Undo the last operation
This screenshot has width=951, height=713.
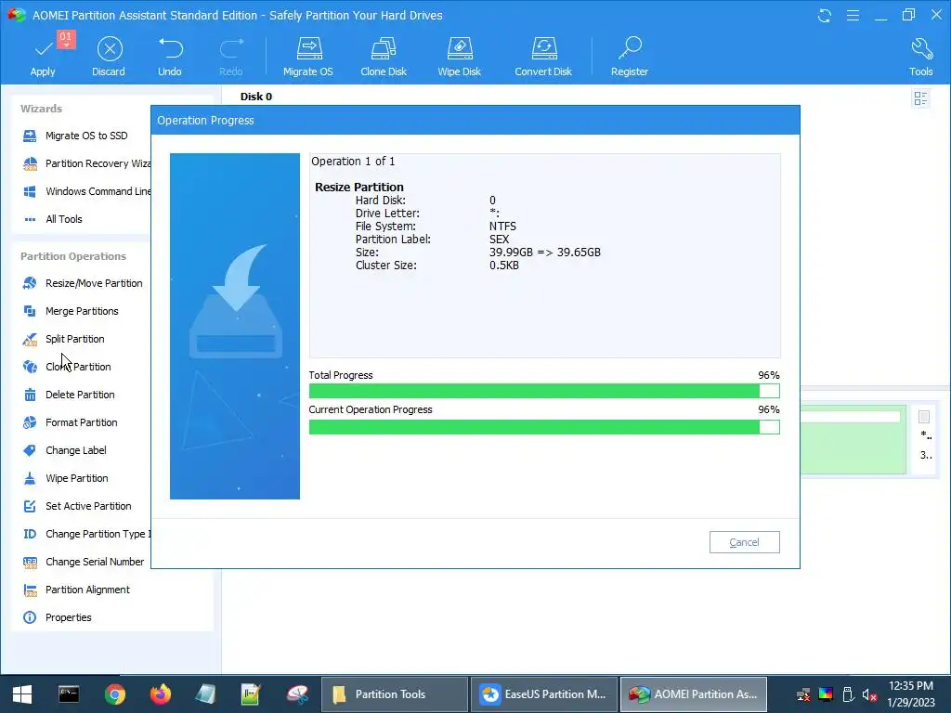[x=170, y=56]
